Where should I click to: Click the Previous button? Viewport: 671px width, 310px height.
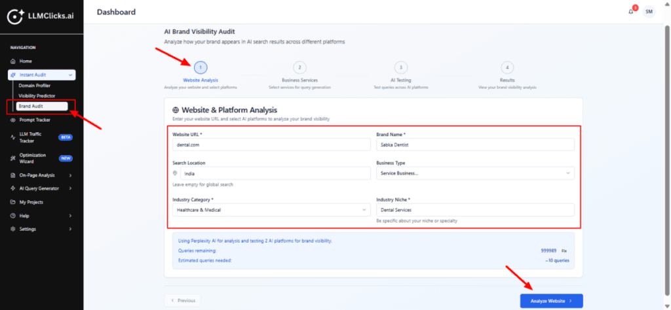[x=183, y=301]
